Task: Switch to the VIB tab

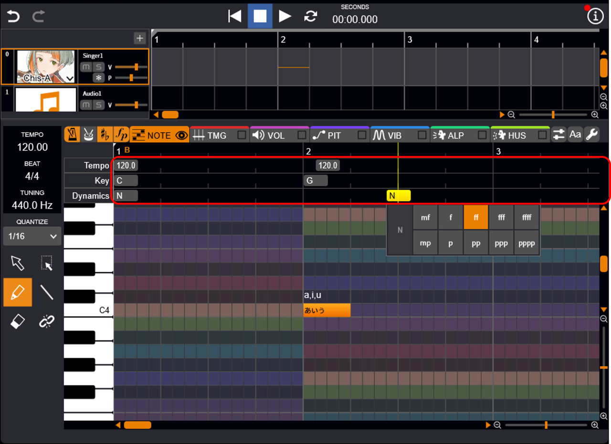Action: (x=394, y=135)
